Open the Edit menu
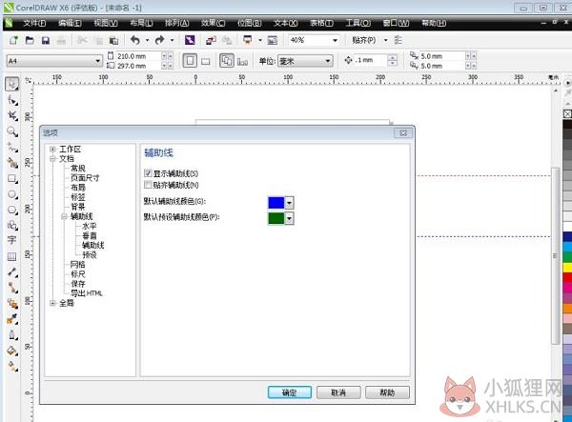572x422 pixels. pyautogui.click(x=70, y=23)
